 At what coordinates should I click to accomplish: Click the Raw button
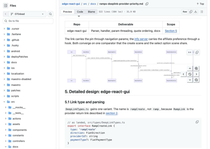coord(185,12)
